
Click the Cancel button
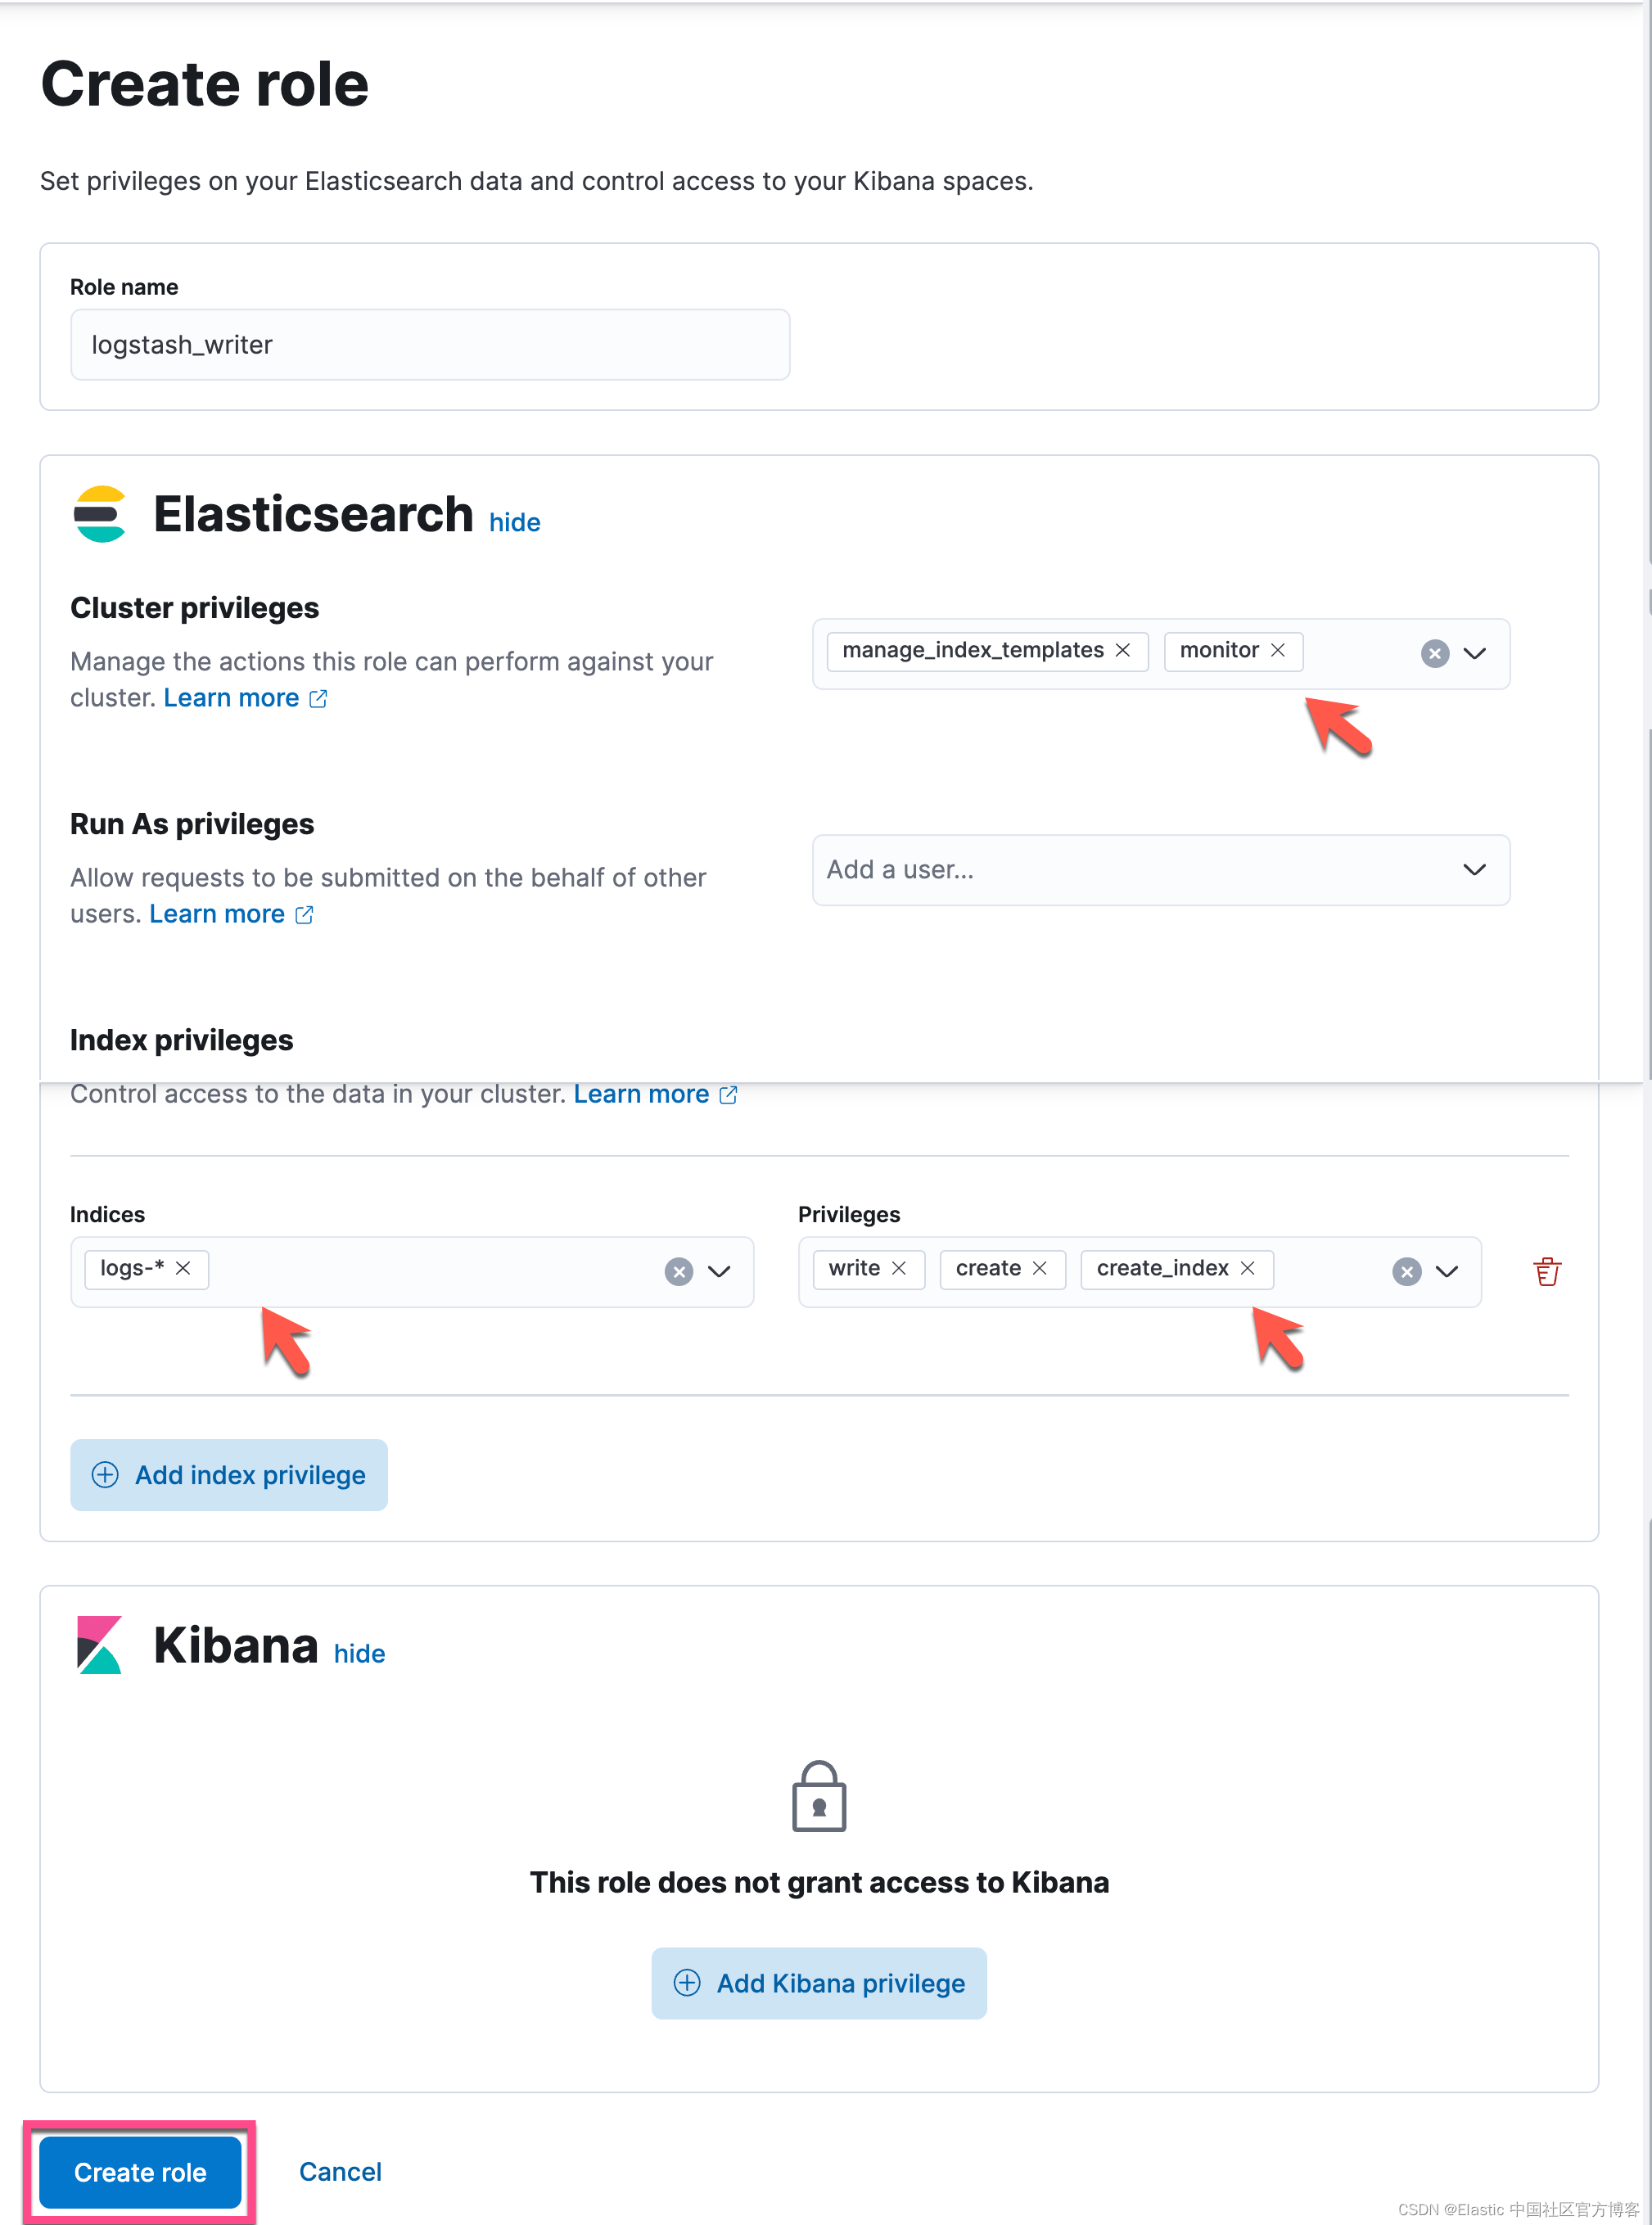pos(338,2171)
